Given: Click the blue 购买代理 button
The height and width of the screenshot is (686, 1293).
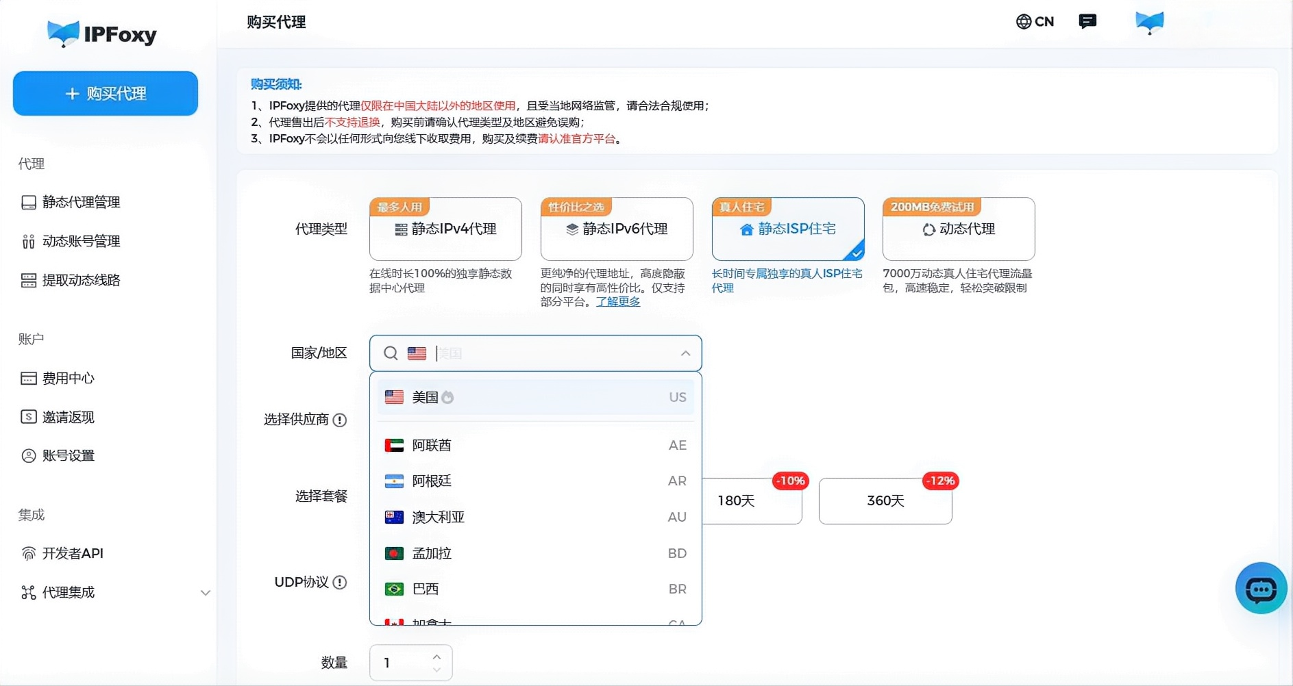Looking at the screenshot, I should click(106, 93).
